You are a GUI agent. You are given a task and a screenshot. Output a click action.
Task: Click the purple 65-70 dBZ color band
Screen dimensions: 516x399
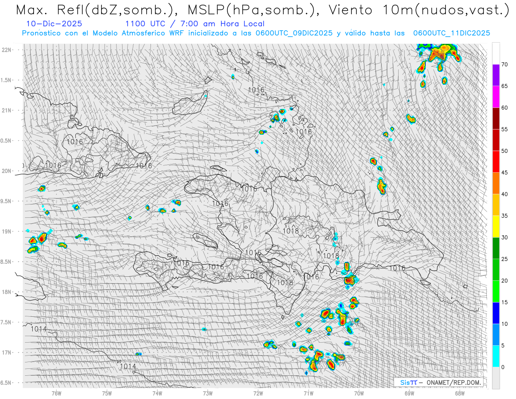coord(496,75)
